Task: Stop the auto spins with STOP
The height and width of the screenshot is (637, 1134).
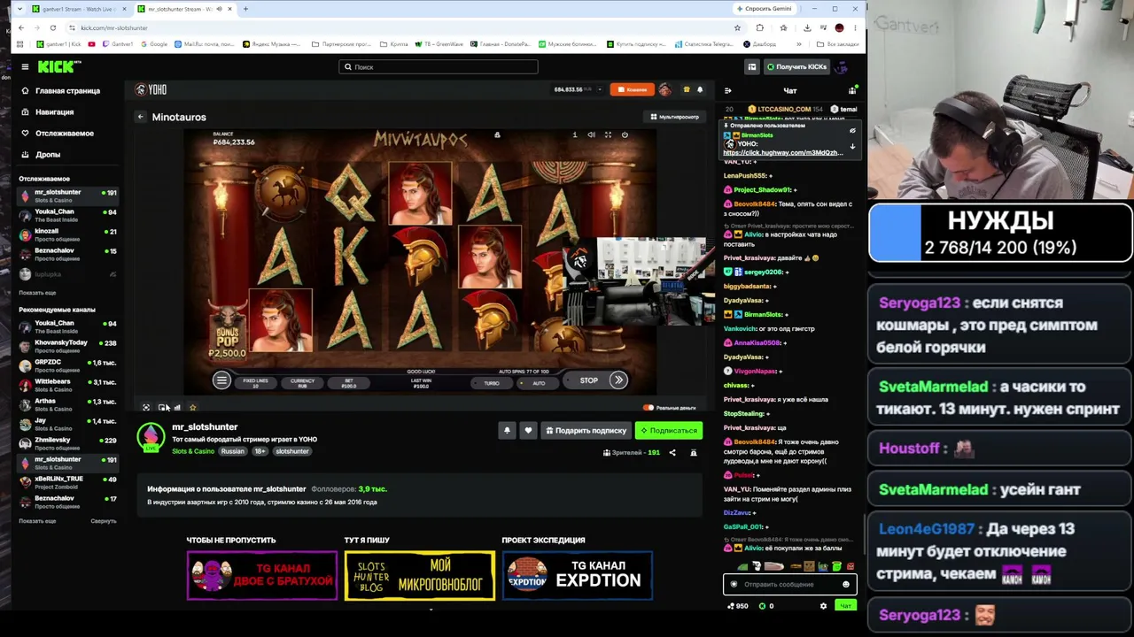Action: (x=589, y=380)
